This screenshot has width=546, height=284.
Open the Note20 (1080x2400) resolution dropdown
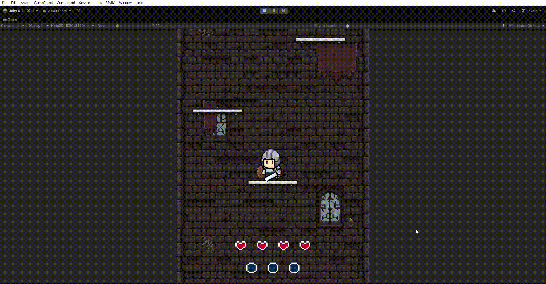(x=73, y=26)
